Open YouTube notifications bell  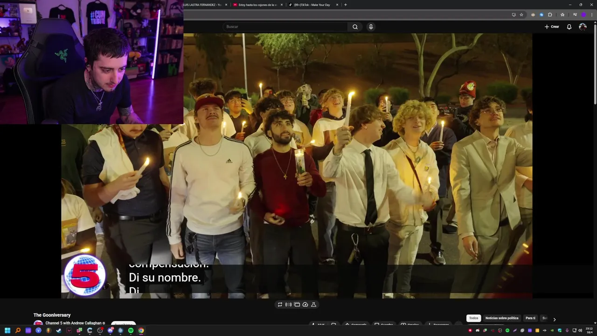(569, 27)
